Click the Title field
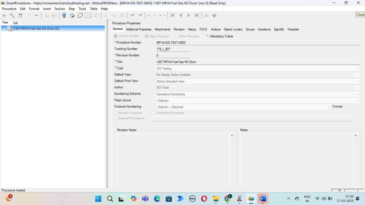Image resolution: width=365 pixels, height=205 pixels. [x=258, y=62]
